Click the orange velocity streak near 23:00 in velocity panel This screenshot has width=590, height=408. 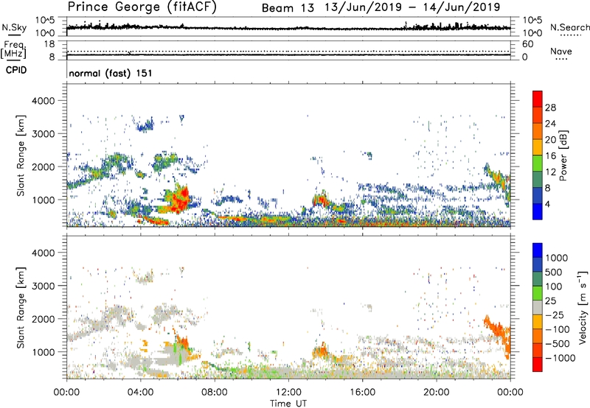[x=499, y=332]
